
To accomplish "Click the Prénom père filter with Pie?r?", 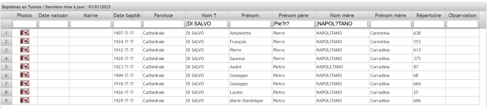I will tap(294, 24).
